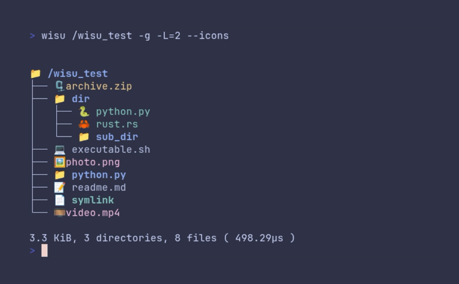The width and height of the screenshot is (459, 284).
Task: Click the snake icon beside python.py
Action: pos(84,112)
